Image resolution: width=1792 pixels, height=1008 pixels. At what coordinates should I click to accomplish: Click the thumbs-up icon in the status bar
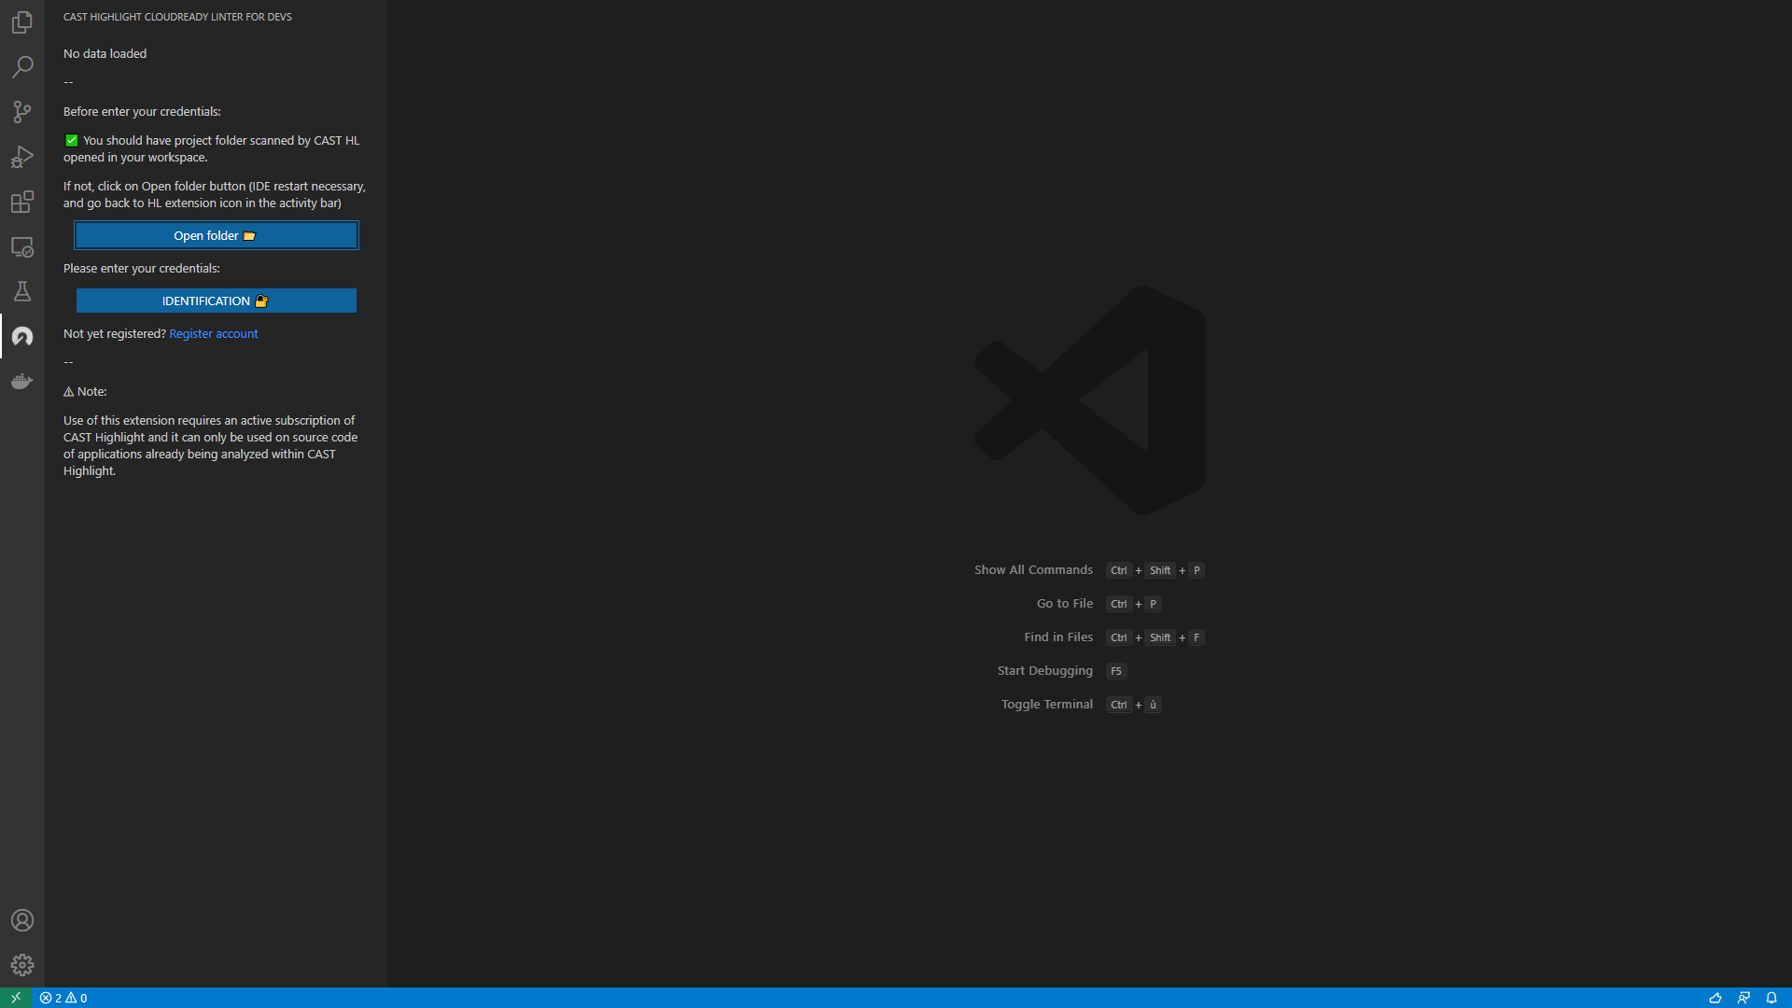(1715, 998)
